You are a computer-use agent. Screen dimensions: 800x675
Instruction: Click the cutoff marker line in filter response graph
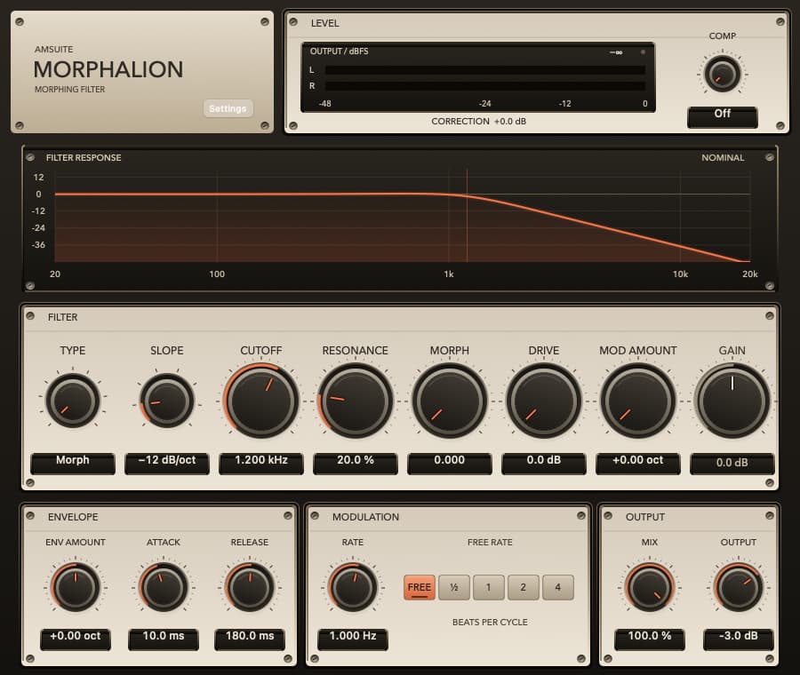click(x=467, y=217)
